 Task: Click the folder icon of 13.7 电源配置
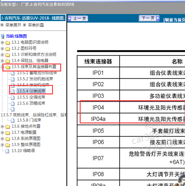click(8, 133)
